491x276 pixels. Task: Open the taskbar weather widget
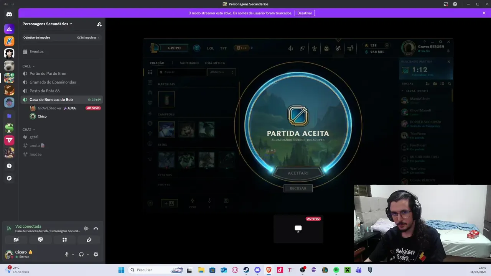pyautogui.click(x=18, y=270)
